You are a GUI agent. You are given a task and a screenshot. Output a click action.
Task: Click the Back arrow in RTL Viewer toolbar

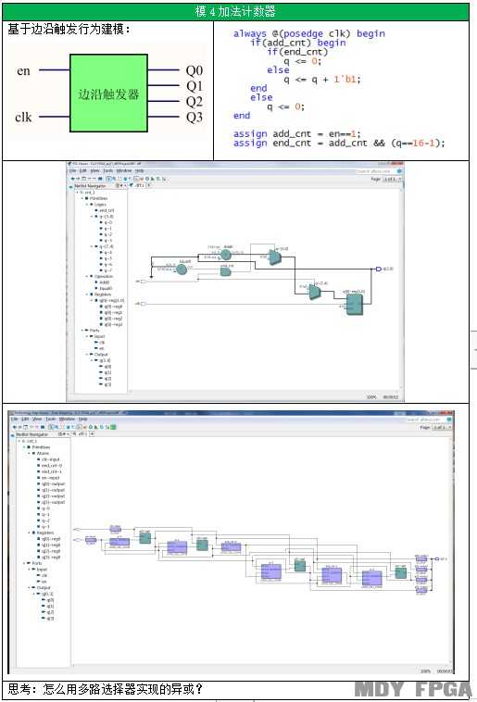[x=72, y=179]
